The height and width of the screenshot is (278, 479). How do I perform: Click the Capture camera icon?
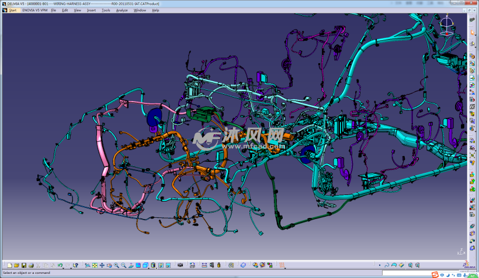pyautogui.click(x=180, y=266)
